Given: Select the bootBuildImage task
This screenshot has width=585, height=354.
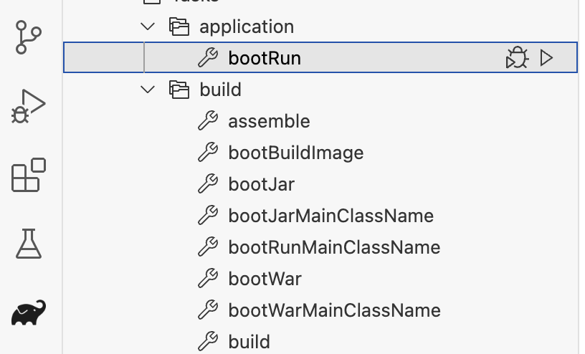Looking at the screenshot, I should (296, 153).
